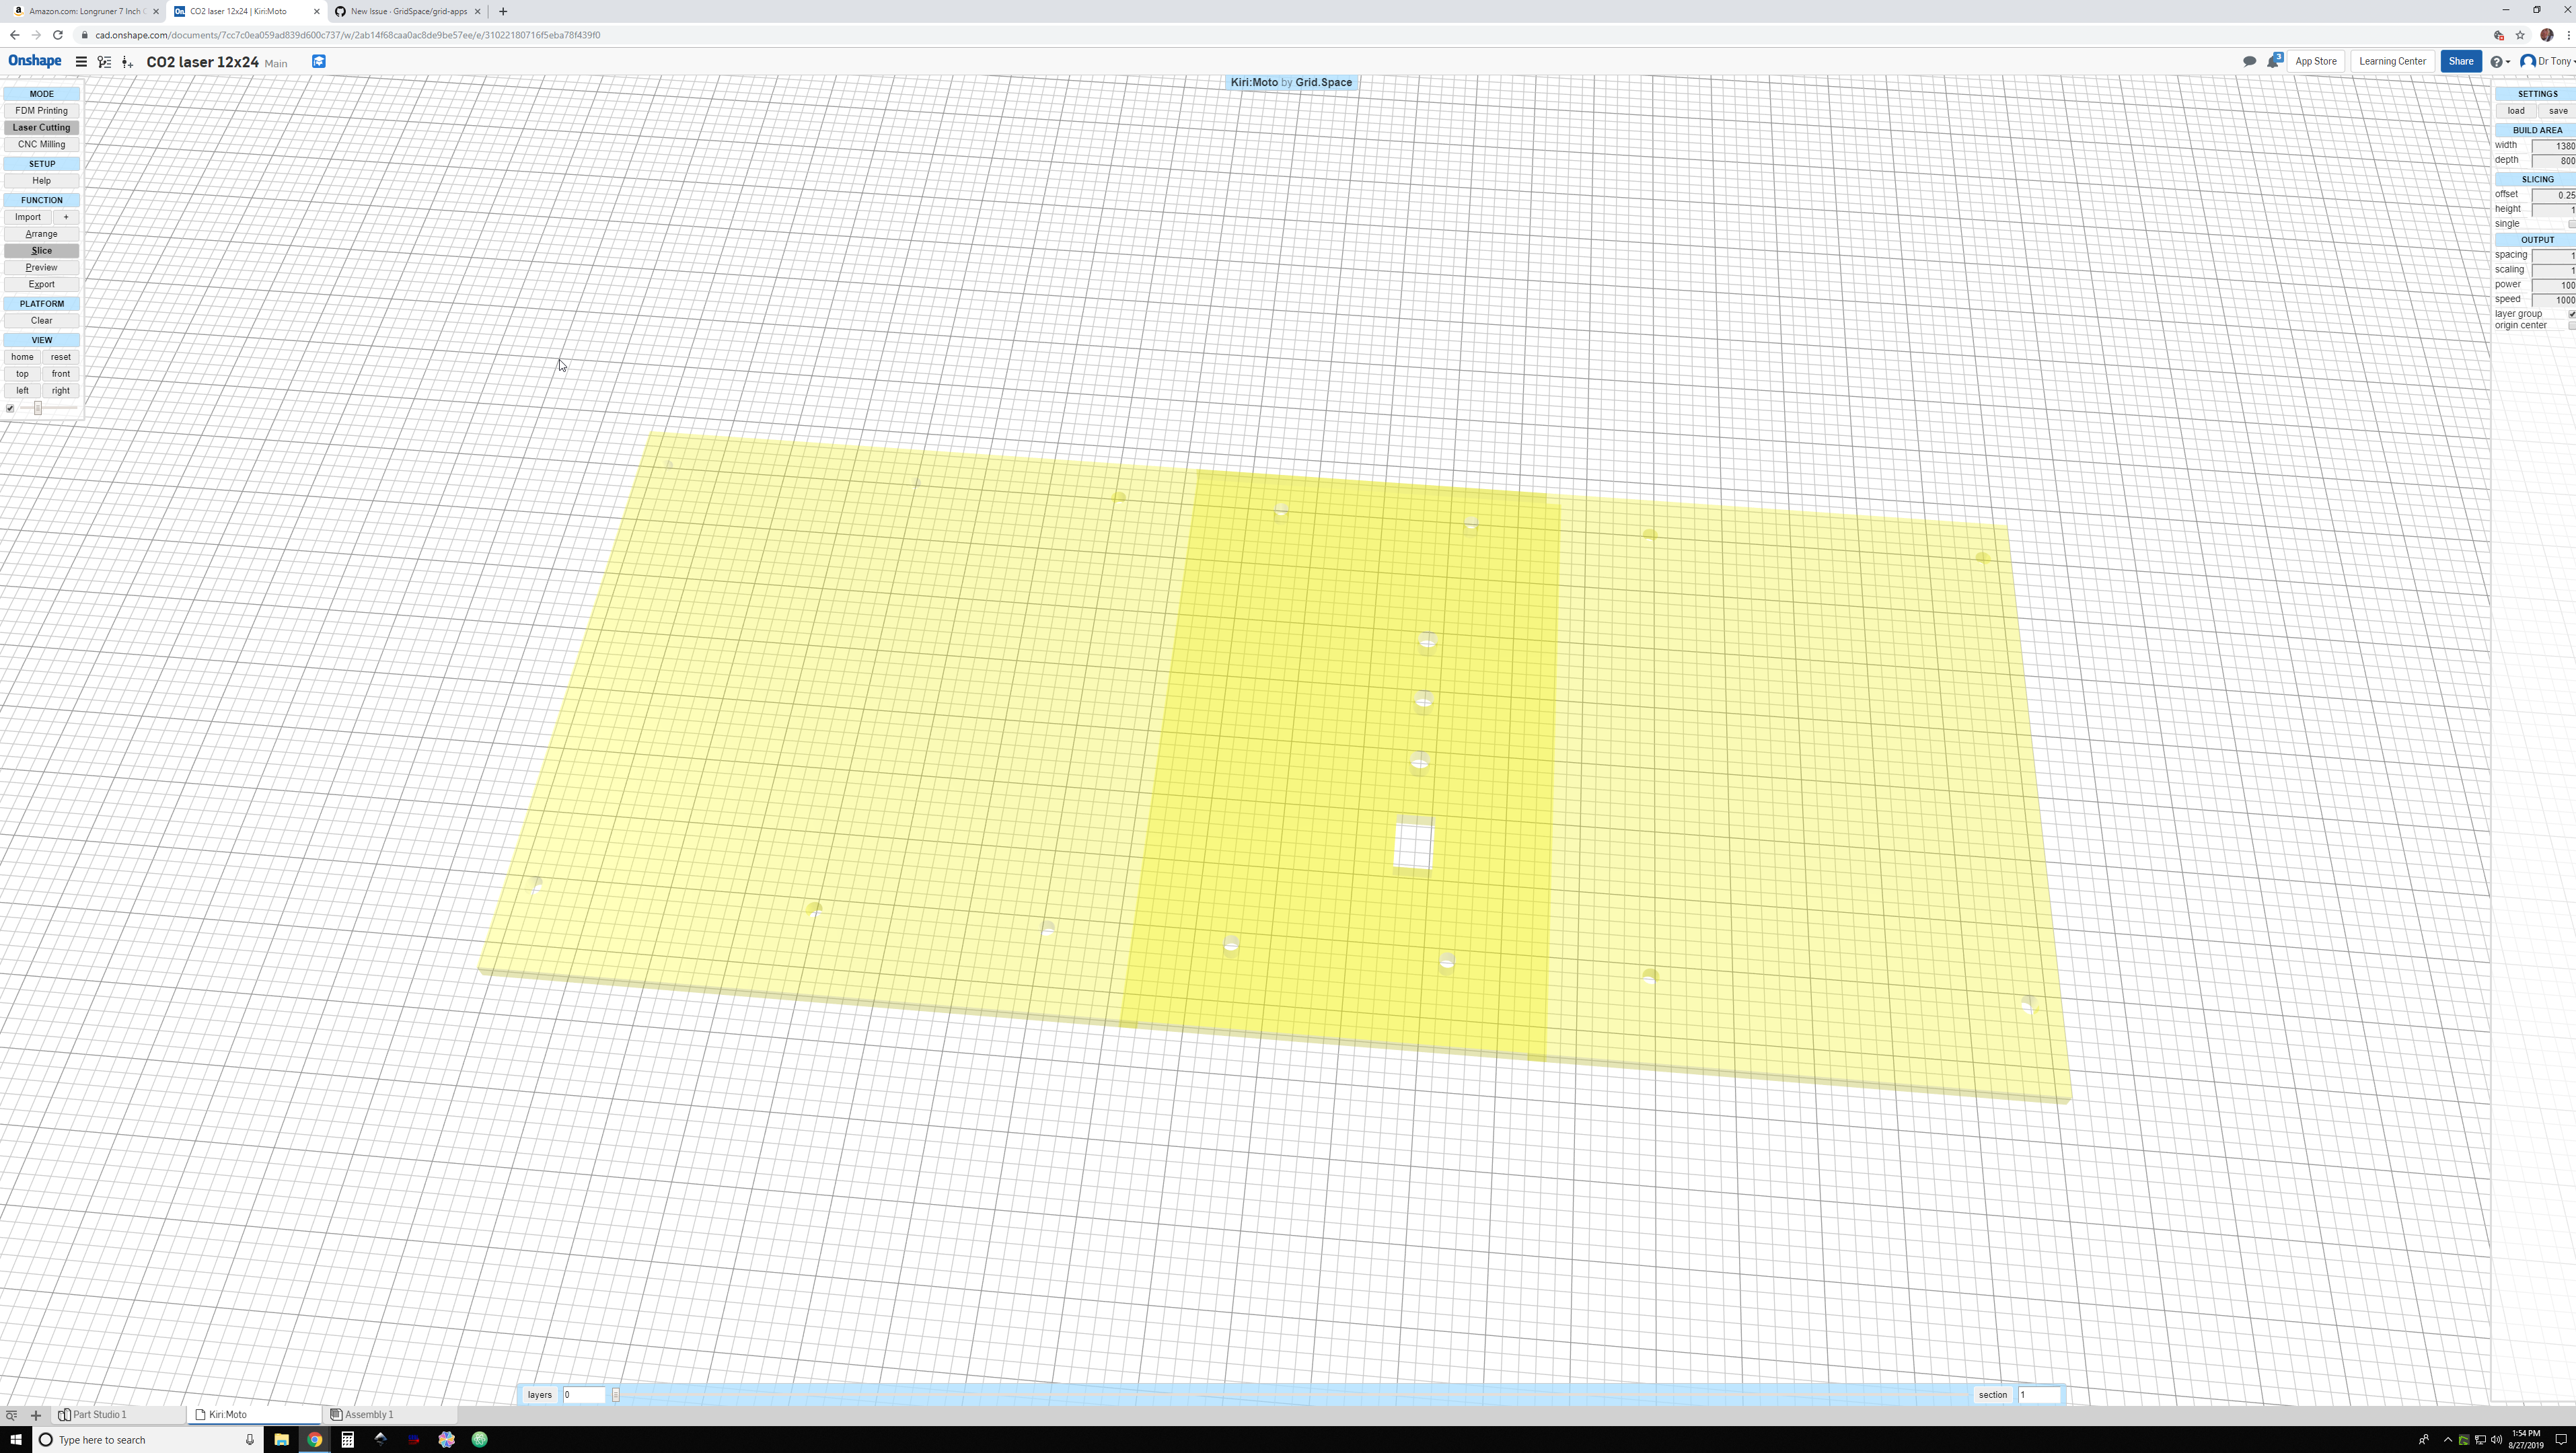Click the search tabs magnifier icon
The height and width of the screenshot is (1453, 2576).
(10, 1414)
